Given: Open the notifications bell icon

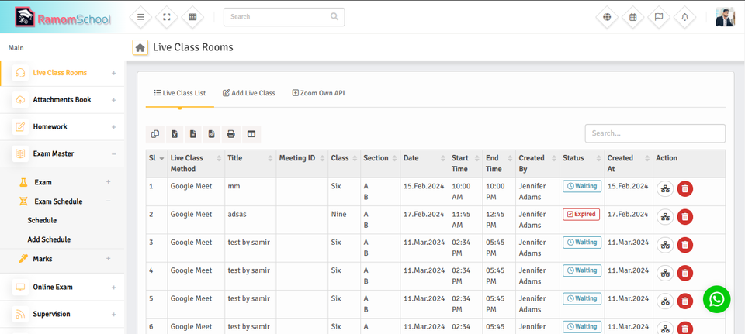Looking at the screenshot, I should point(684,17).
